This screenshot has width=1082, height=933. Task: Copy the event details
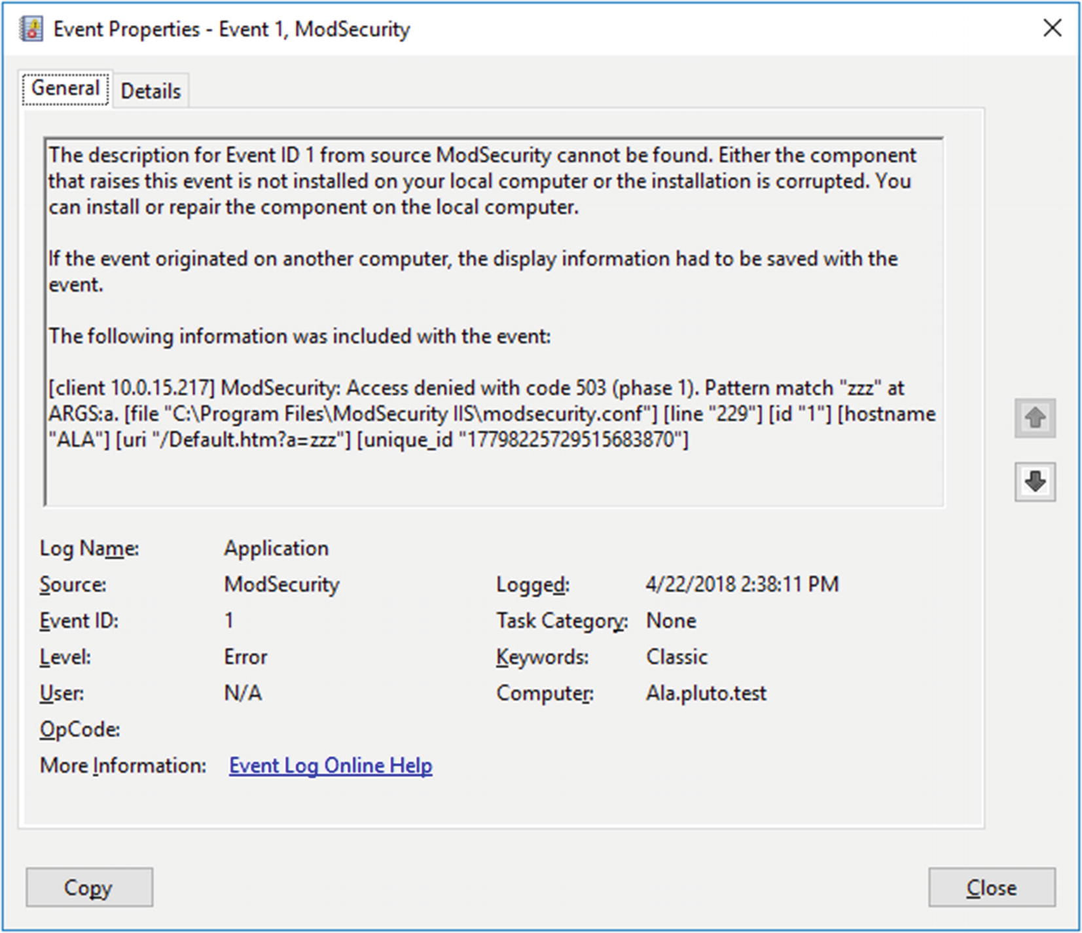[x=89, y=887]
